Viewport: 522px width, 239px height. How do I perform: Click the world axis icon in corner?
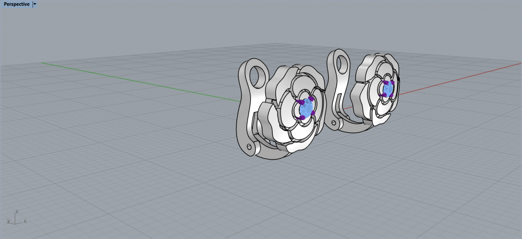[16, 217]
